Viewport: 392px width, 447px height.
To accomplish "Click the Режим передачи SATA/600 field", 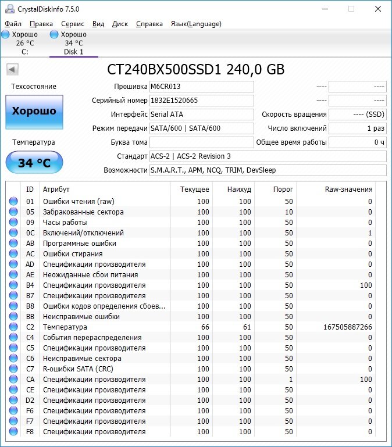I will tap(202, 128).
